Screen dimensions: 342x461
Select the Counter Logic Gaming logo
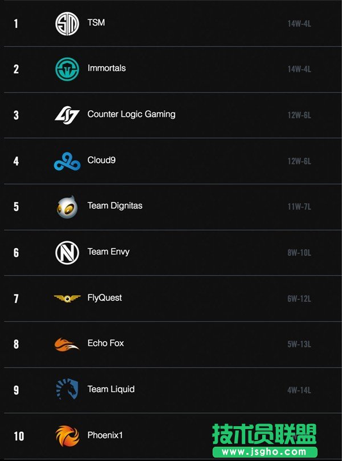[67, 115]
